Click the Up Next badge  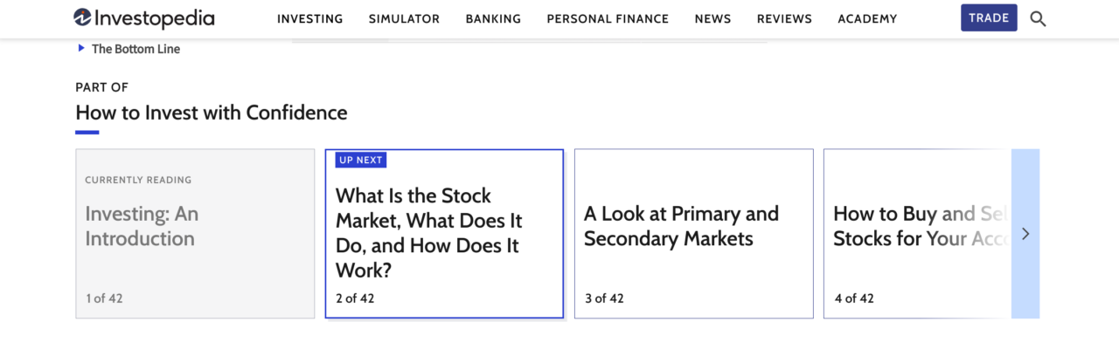pyautogui.click(x=360, y=161)
